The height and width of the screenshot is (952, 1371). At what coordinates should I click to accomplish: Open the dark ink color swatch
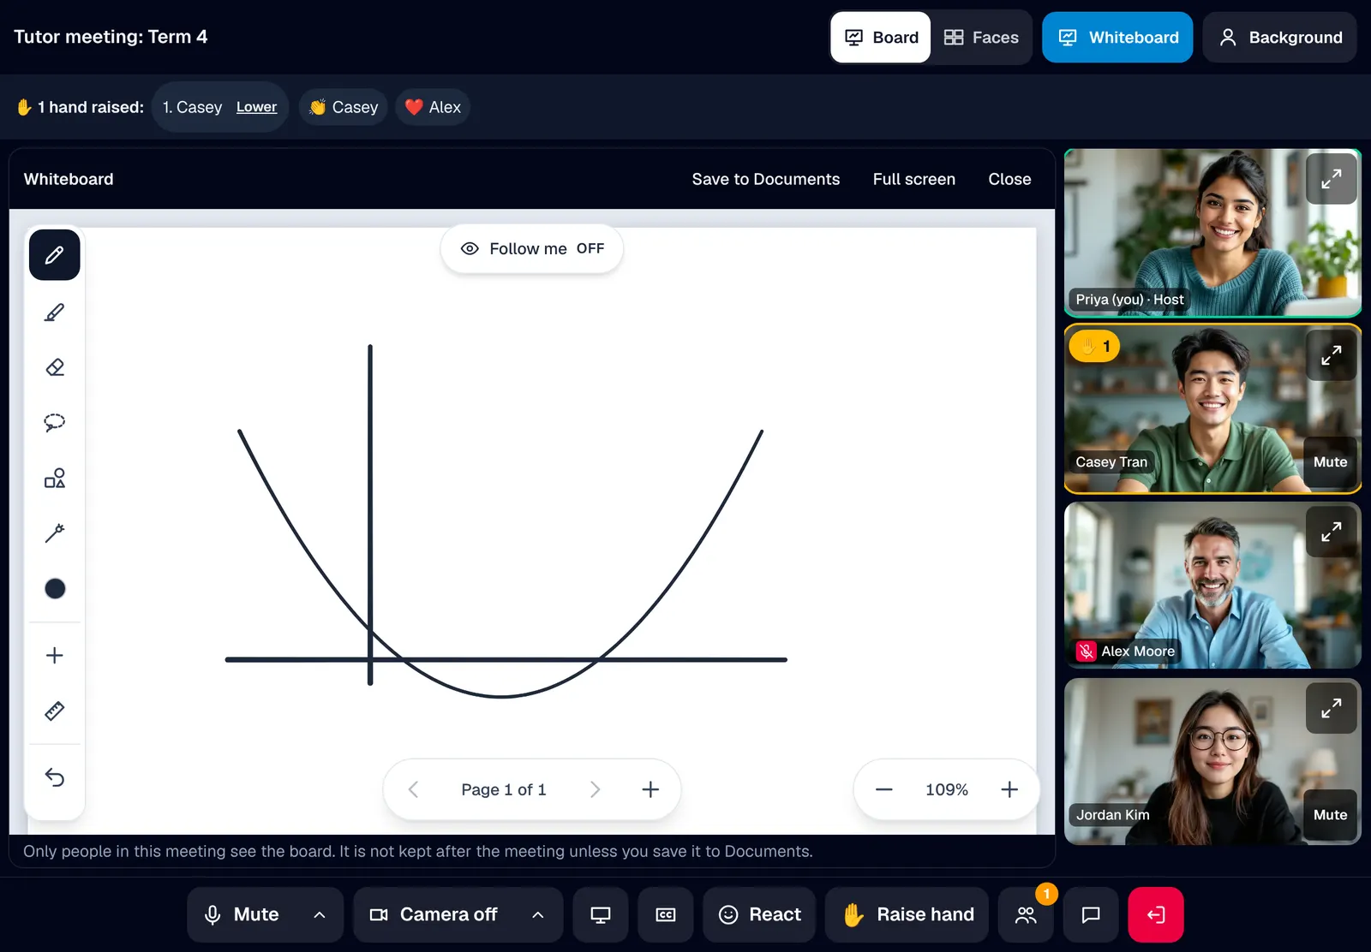[x=55, y=588]
